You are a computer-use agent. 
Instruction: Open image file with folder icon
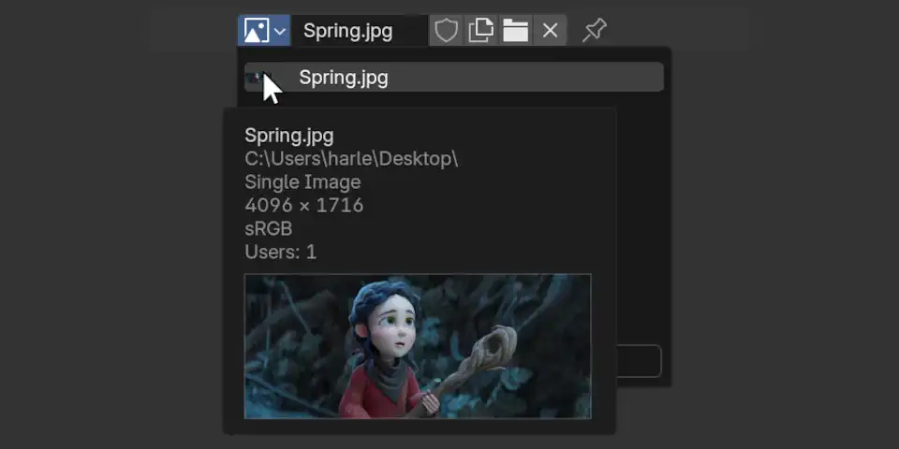click(x=515, y=31)
